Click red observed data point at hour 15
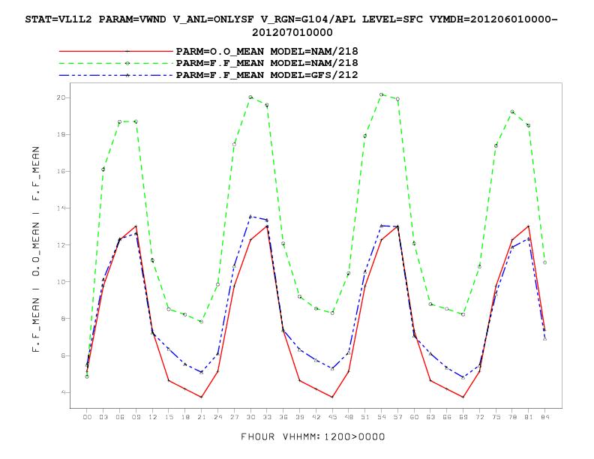594x459 pixels. point(169,380)
